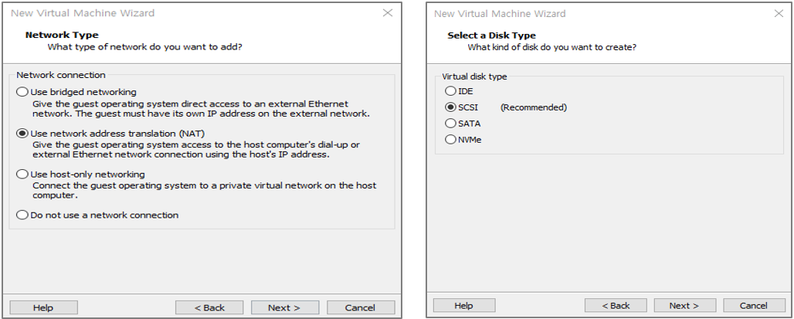Select IDE virtual disk type
Viewport: 794px width, 319px height.
coord(451,91)
